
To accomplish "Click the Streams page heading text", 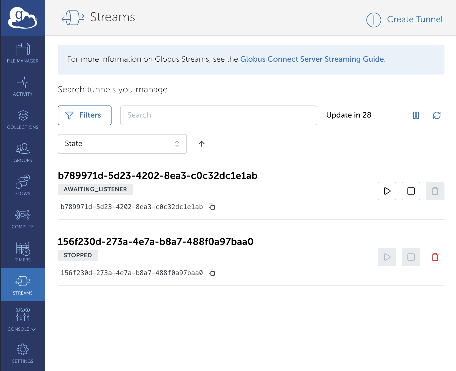I will pyautogui.click(x=113, y=17).
